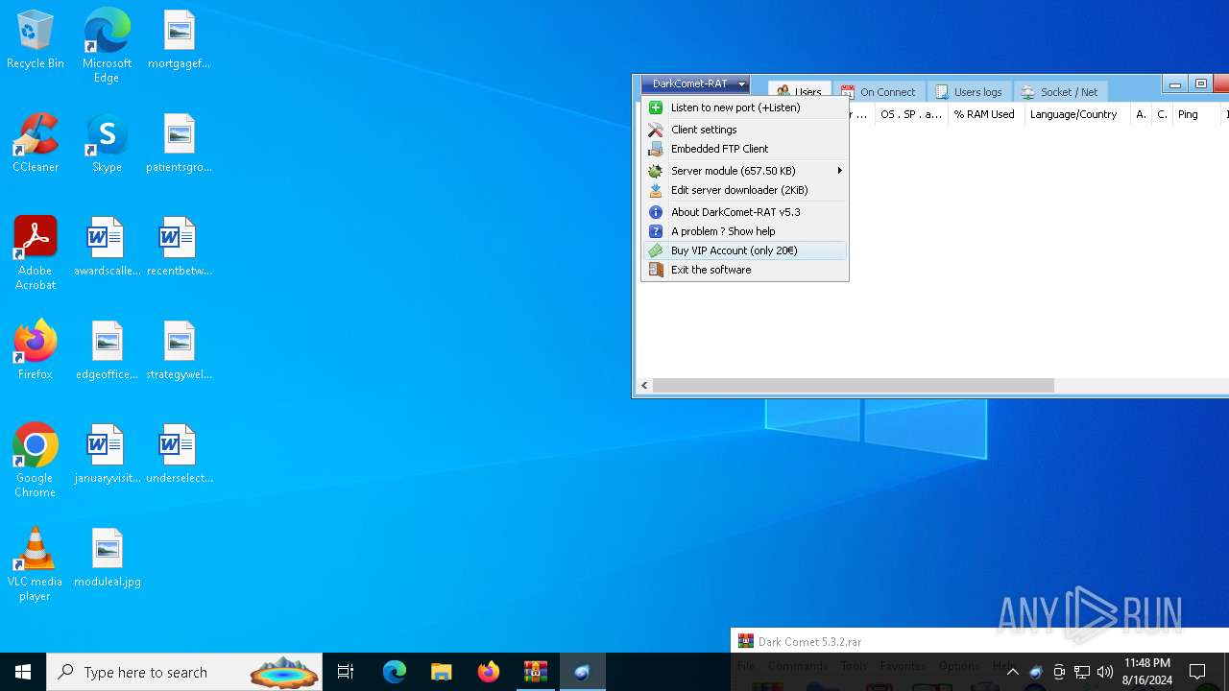Click money icon beside Buy VIP Account
Screen dimensions: 1229x691
pyautogui.click(x=656, y=250)
